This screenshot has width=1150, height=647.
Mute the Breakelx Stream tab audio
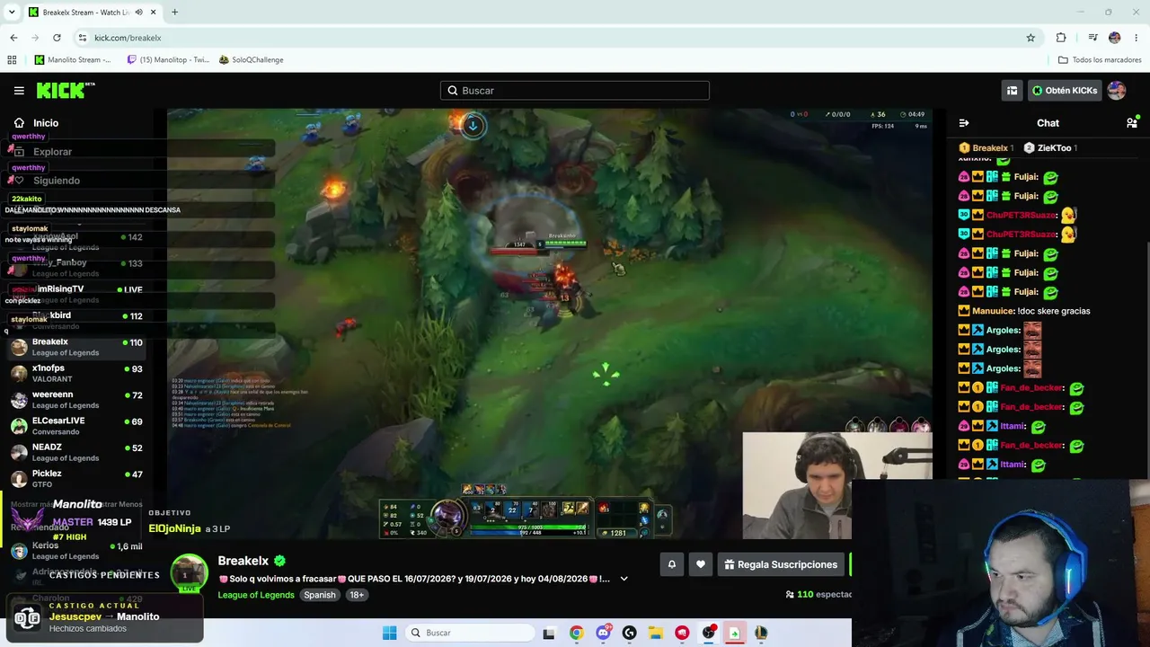[x=138, y=13]
